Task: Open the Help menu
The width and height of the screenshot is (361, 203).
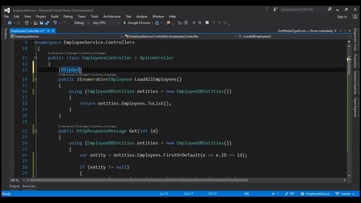Action: point(173,16)
